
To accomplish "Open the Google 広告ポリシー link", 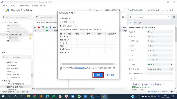I will point(81,68).
